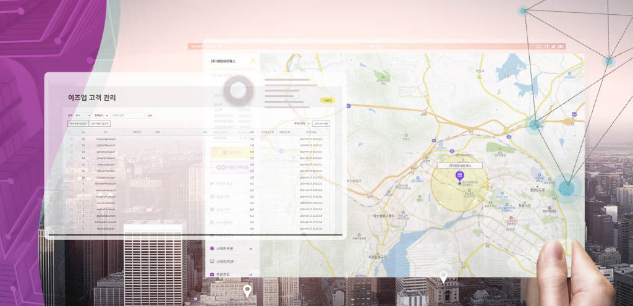Viewport: 633px width, 306px height.
Task: Click the search keyword input field
Action: tap(128, 116)
